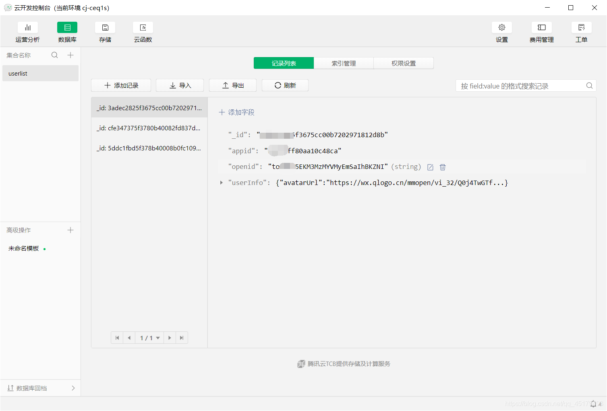Select the 数据库 database icon
607x411 pixels.
coord(67,27)
